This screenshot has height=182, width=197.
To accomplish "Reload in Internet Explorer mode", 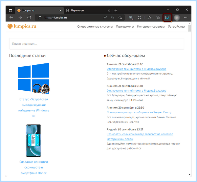I will (x=167, y=18).
